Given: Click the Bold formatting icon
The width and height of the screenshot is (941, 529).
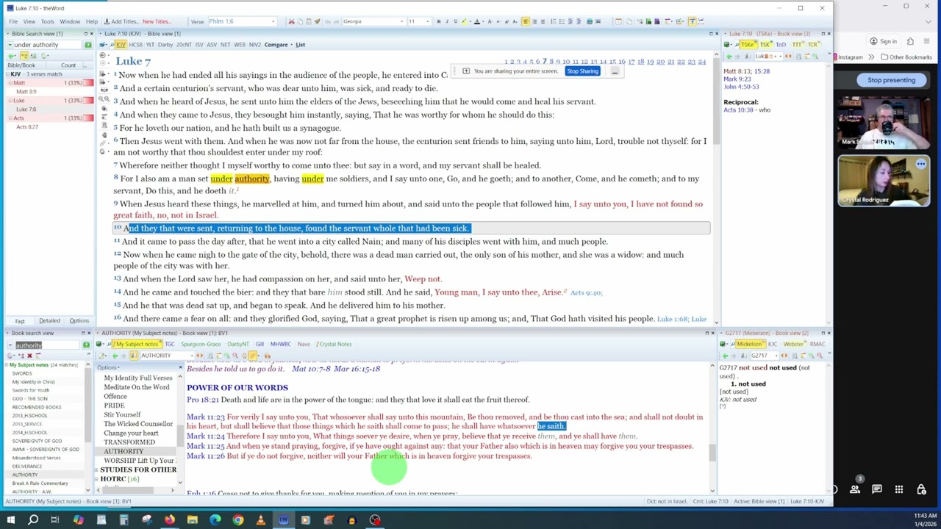Looking at the screenshot, I should (439, 21).
